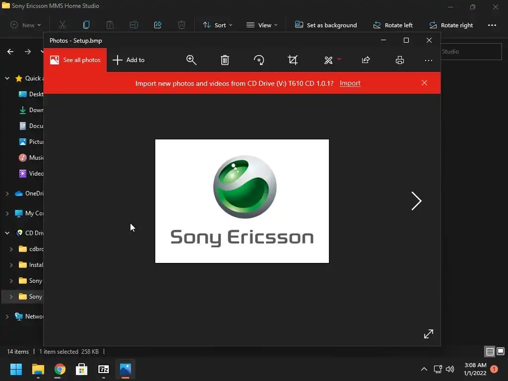Share the photo via Photos share icon
This screenshot has width=508, height=381.
click(366, 60)
